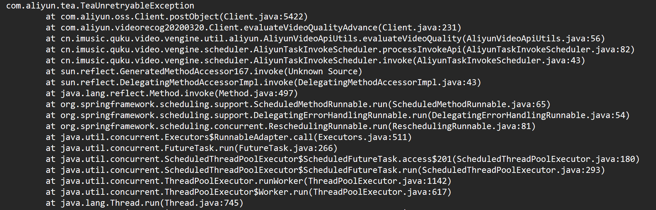Click the TeaUnretryableException header line

coord(100,6)
